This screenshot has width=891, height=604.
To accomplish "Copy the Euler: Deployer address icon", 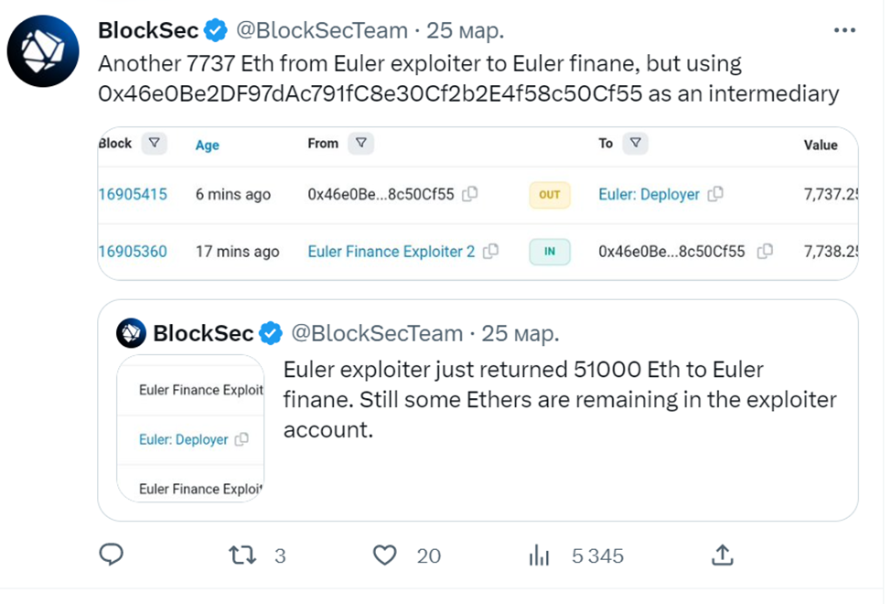I will tap(716, 194).
